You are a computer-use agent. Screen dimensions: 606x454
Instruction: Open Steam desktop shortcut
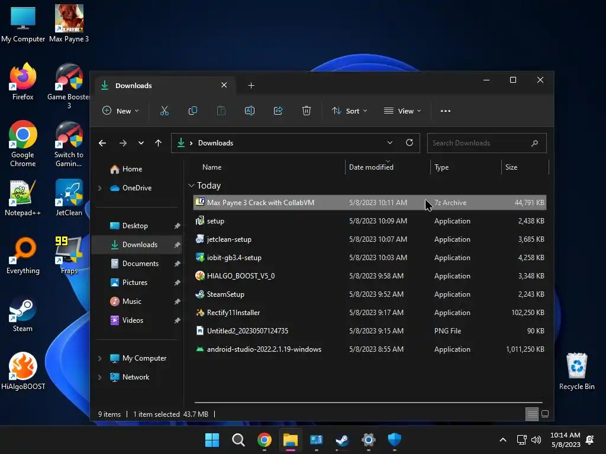point(23,314)
